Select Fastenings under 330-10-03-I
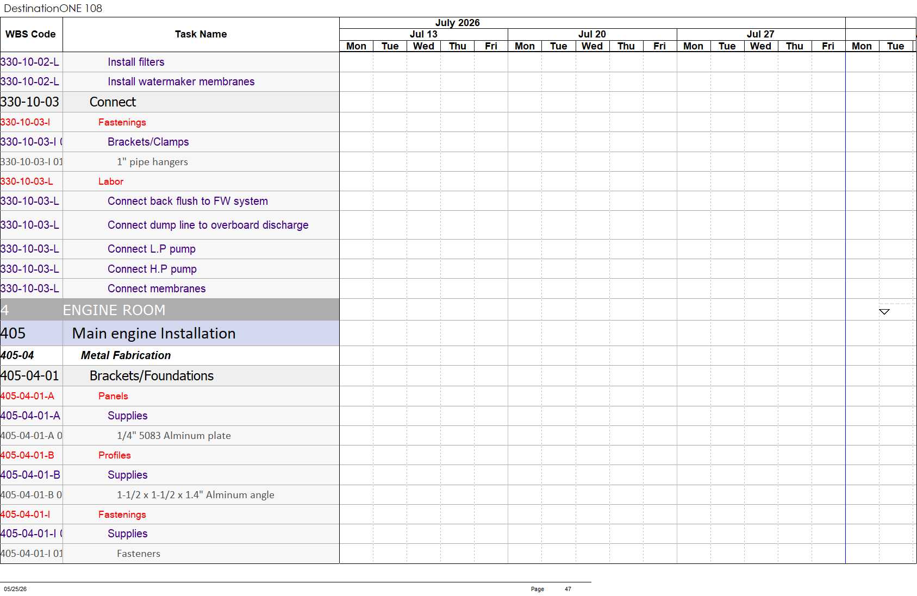The image size is (917, 596). (x=122, y=122)
